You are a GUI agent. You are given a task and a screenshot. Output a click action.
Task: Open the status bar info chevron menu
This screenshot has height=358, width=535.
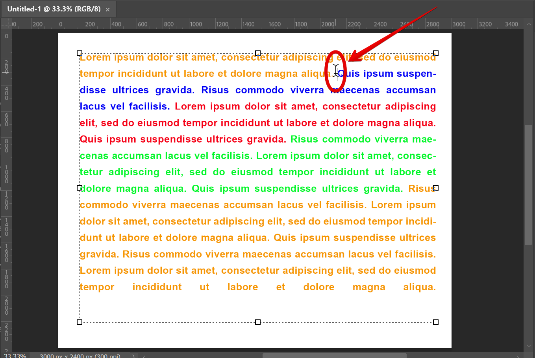coord(133,356)
